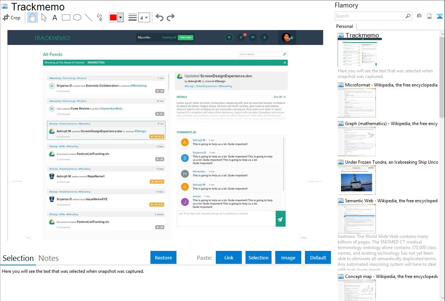This screenshot has width=445, height=301.
Task: Open the Selection tab
Action: point(18,258)
